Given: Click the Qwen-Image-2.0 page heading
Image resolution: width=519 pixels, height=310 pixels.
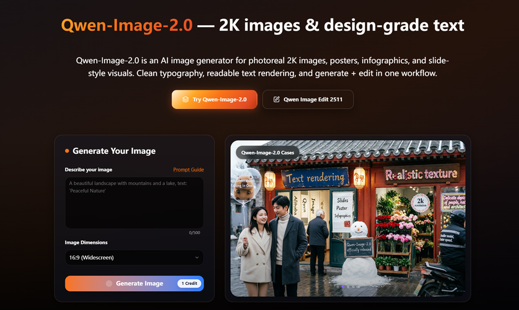Looking at the screenshot, I should click(259, 25).
